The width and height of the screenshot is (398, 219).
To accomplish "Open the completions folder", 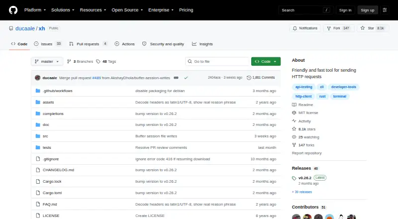I will coord(53,113).
